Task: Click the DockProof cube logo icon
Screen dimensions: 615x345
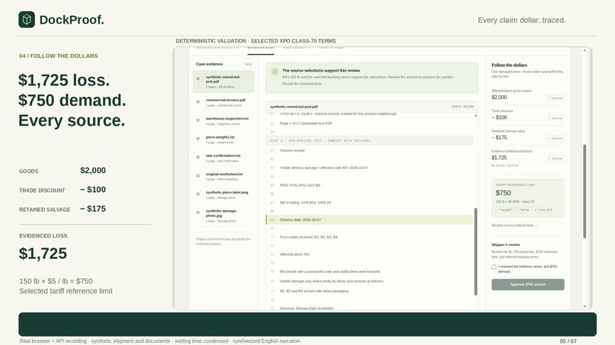Action: coord(27,20)
